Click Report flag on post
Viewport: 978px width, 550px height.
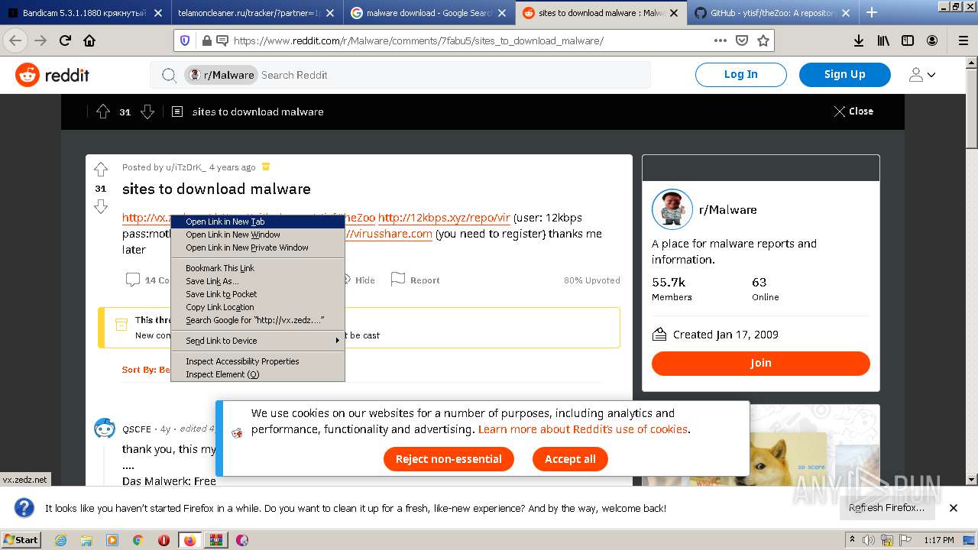tap(415, 280)
